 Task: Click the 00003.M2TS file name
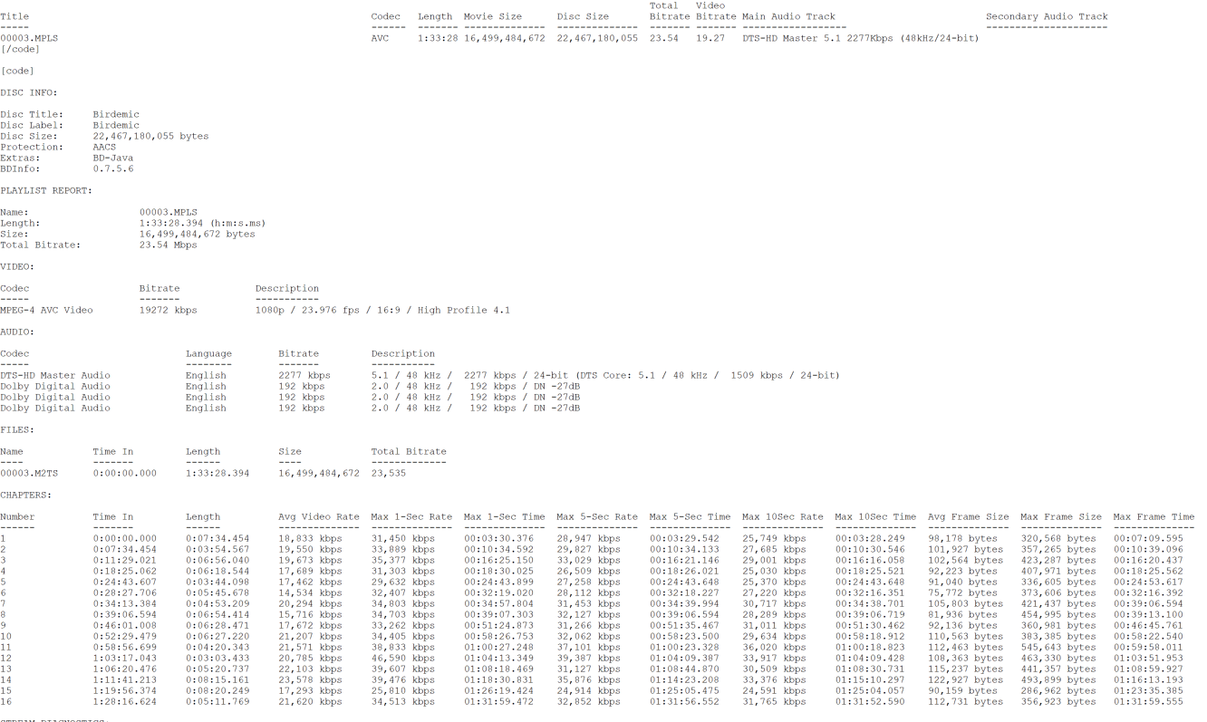click(x=29, y=473)
